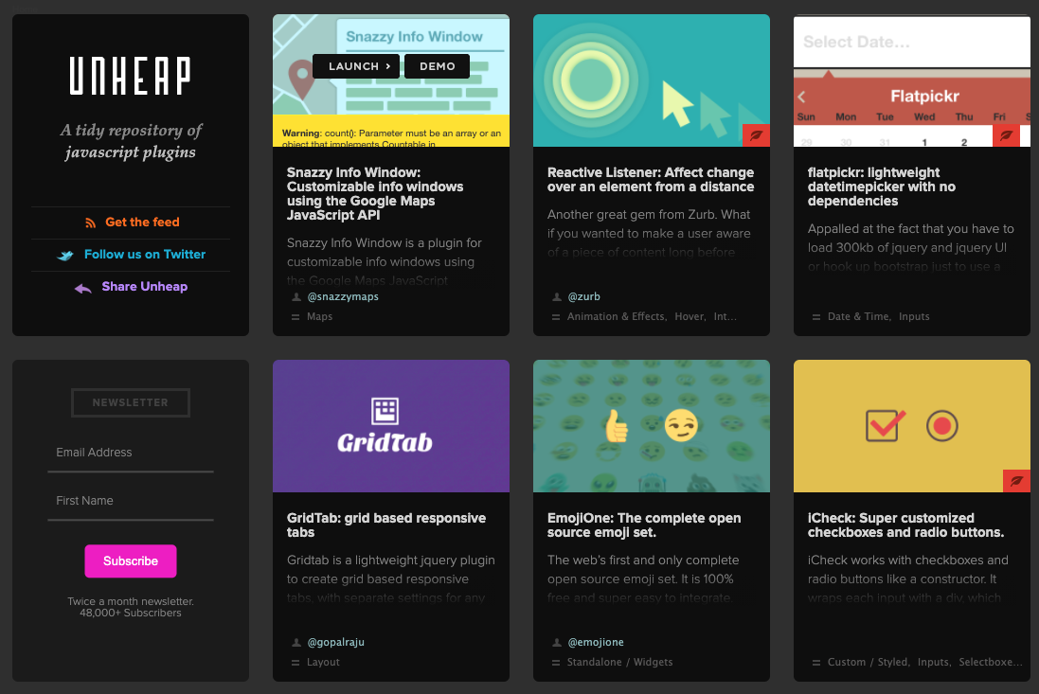This screenshot has width=1039, height=694.
Task: Focus the Email Address field
Action: click(131, 453)
